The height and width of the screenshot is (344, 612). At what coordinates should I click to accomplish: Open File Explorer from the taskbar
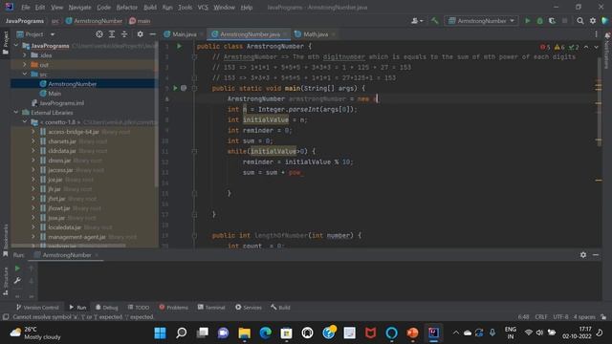[x=245, y=333]
